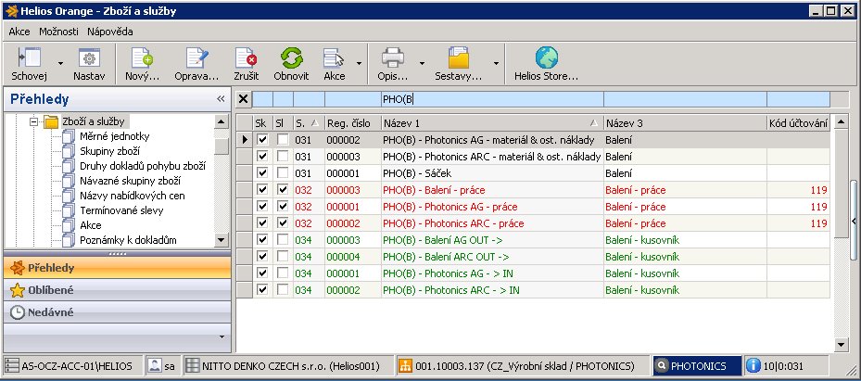Screen dimensions: 861x381
Task: Click the Měrné jednotky tree icon
Action: [x=68, y=136]
